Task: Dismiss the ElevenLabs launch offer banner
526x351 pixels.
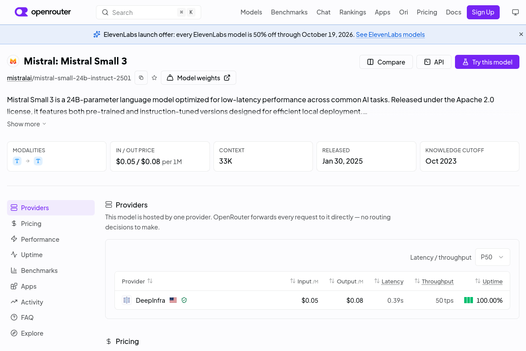Action: [x=521, y=34]
